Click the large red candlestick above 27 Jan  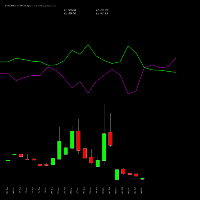[x=78, y=141]
